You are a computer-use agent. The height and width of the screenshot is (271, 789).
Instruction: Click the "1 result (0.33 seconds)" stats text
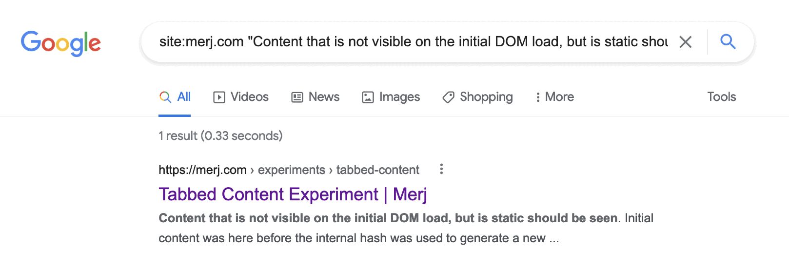point(220,136)
